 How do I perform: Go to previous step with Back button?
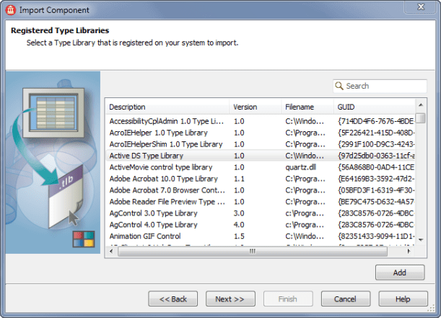coord(173,299)
